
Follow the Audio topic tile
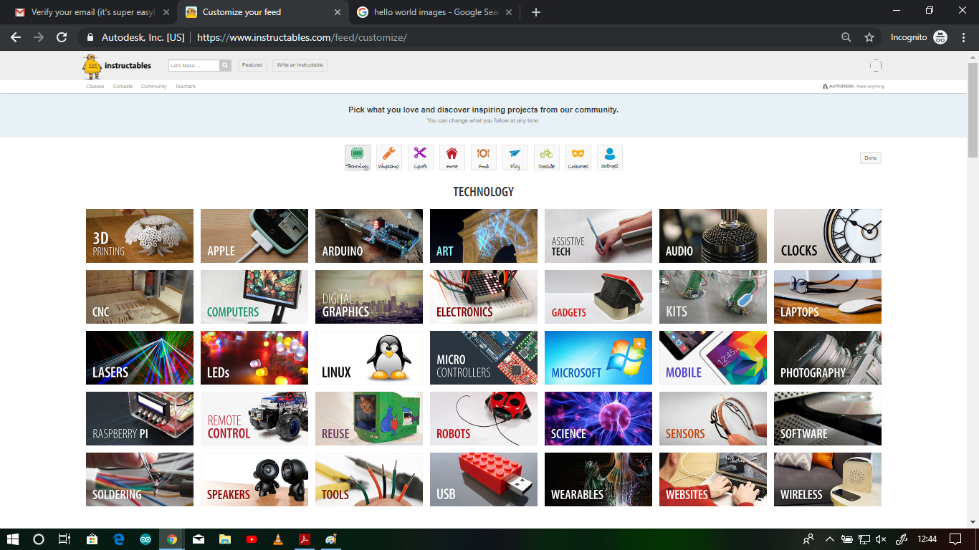(713, 236)
